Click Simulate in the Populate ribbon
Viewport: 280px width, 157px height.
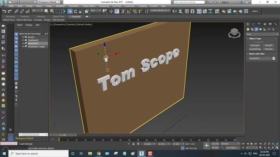tap(38, 20)
